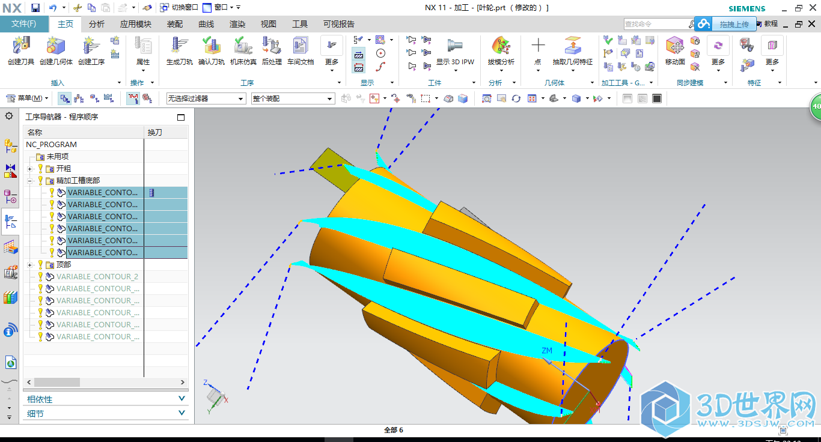The height and width of the screenshot is (442, 821).
Task: Click the Create Geometry (创建几何体) icon
Action: (x=56, y=46)
